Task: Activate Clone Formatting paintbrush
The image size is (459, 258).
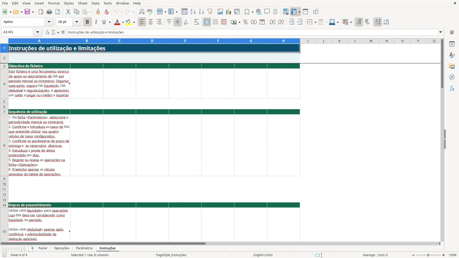Action: pyautogui.click(x=98, y=12)
